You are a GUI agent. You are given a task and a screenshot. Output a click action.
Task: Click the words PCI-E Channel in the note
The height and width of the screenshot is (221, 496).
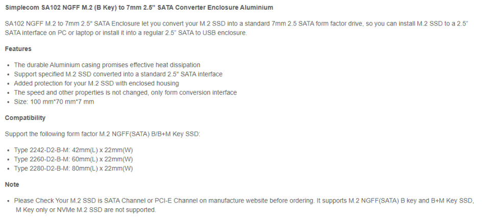[176, 201]
